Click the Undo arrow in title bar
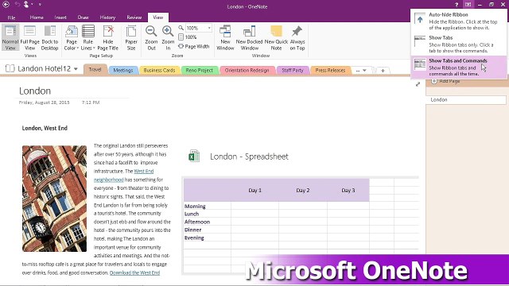The height and width of the screenshot is (286, 509). coord(17,4)
